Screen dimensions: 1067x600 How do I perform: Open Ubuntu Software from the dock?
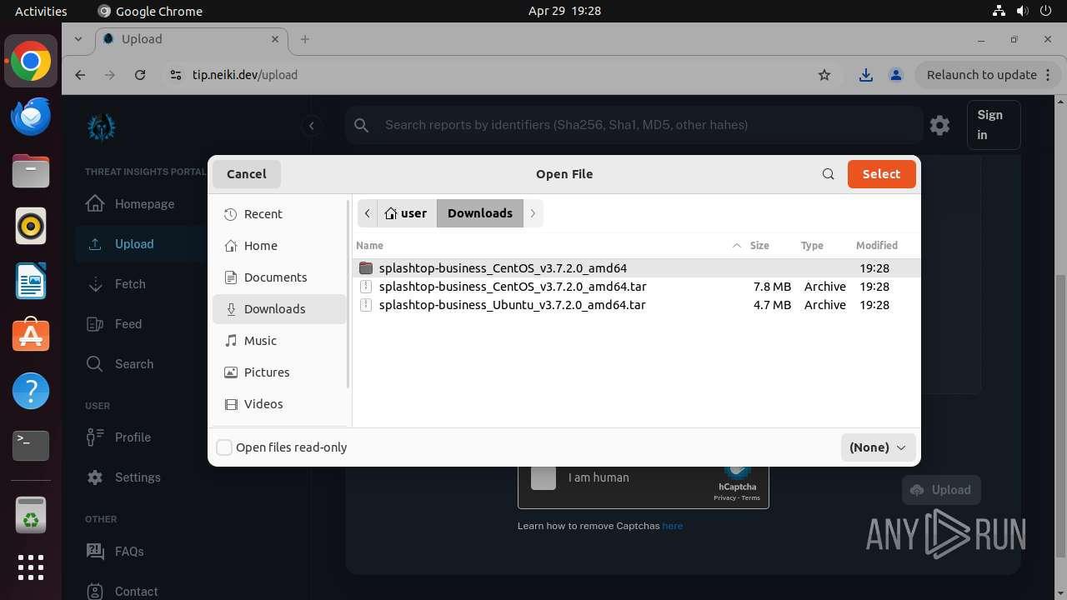(31, 336)
